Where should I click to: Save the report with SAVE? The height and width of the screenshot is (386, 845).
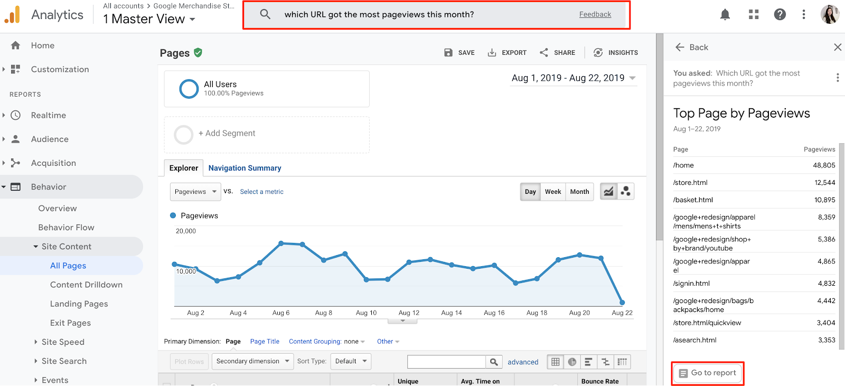tap(459, 53)
